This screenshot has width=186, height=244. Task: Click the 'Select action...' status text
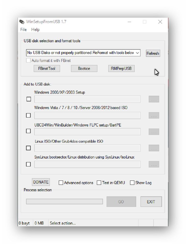click(x=63, y=223)
